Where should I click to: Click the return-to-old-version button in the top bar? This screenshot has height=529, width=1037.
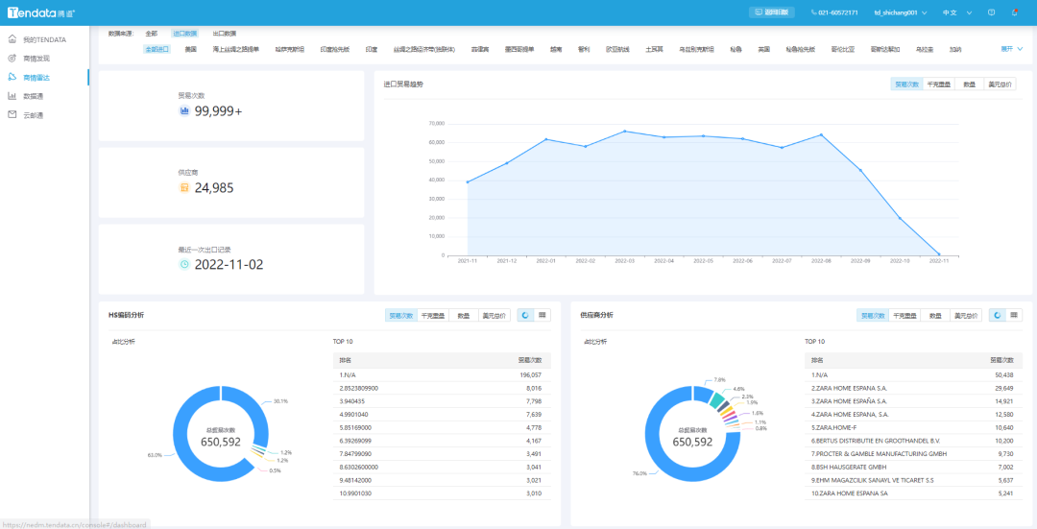(x=771, y=12)
